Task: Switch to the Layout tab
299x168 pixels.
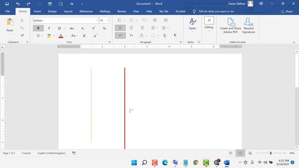Action: pyautogui.click(x=68, y=11)
